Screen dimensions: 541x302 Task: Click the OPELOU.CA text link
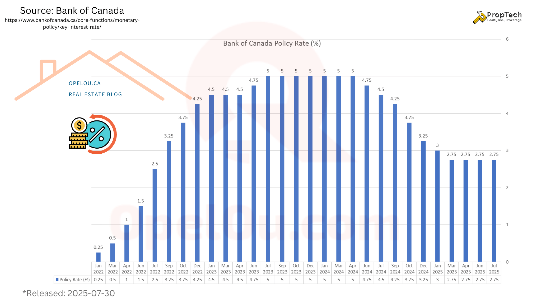click(x=85, y=83)
